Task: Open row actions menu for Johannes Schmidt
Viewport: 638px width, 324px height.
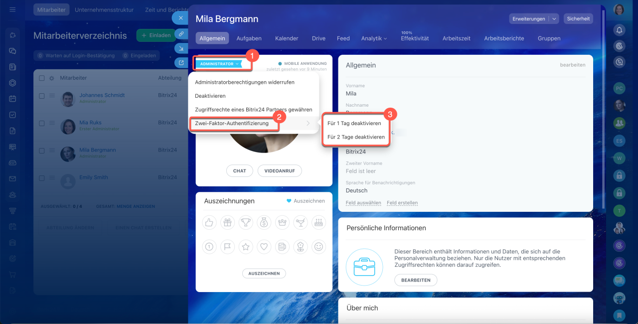Action: pos(52,96)
